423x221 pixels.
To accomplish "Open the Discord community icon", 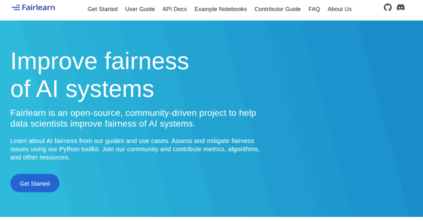I will coord(401,7).
